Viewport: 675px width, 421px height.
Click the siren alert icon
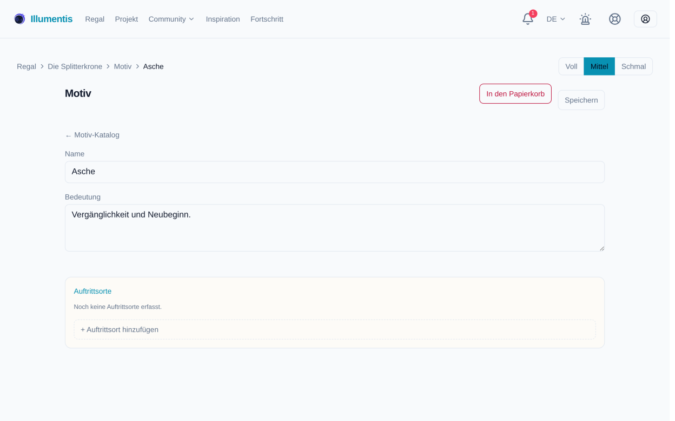tap(585, 19)
